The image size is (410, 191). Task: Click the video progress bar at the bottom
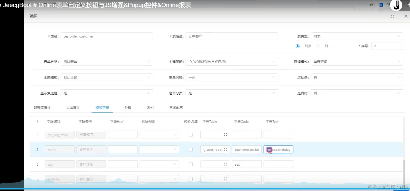tap(205, 188)
